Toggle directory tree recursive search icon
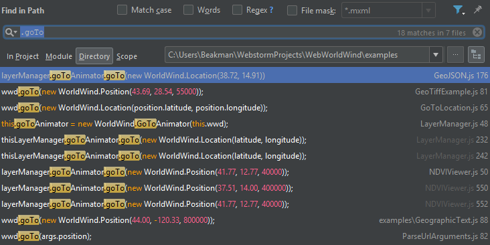The height and width of the screenshot is (245, 490). (476, 55)
